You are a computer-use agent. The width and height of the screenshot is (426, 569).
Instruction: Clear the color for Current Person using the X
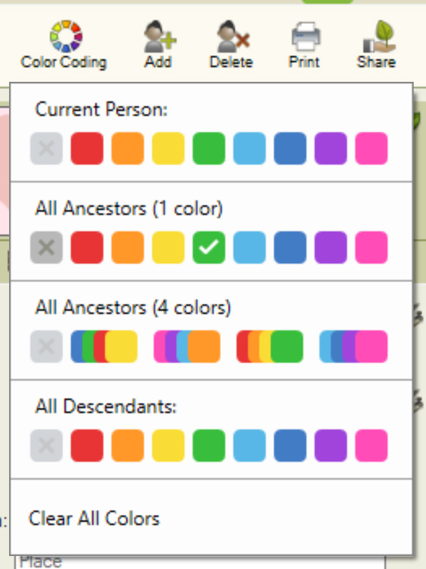tap(46, 148)
